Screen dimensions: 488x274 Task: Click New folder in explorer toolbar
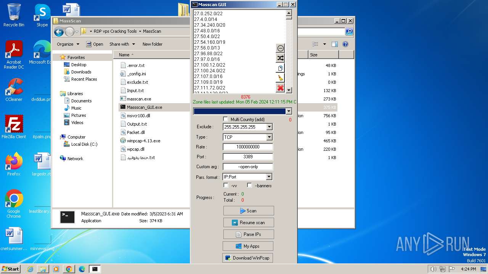(152, 44)
